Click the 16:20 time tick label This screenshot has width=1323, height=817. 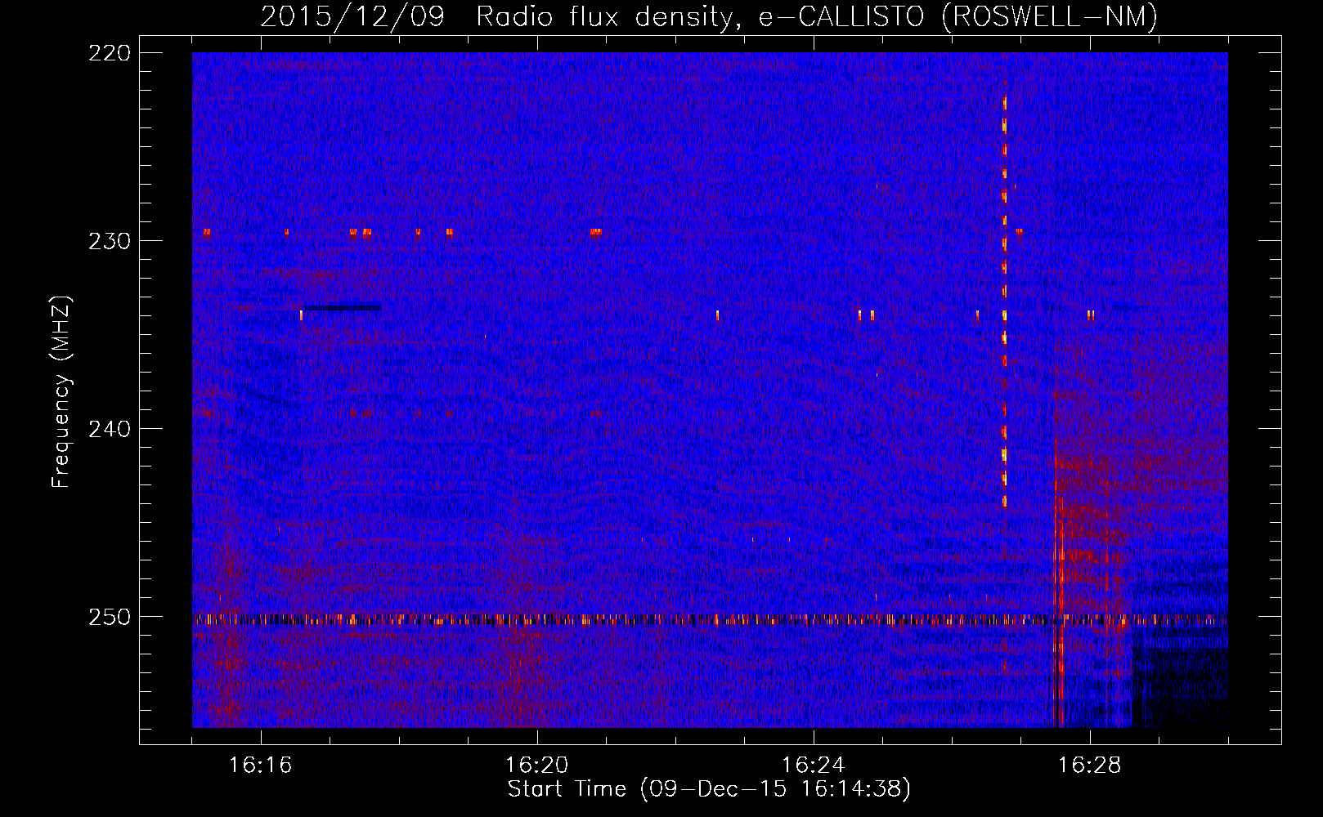[x=537, y=766]
